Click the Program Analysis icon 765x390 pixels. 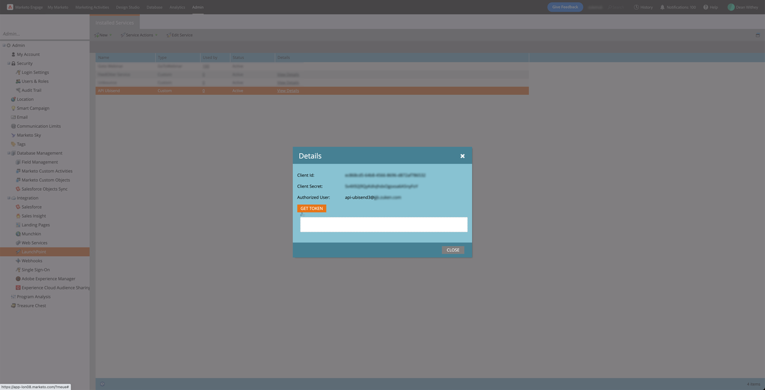click(13, 297)
